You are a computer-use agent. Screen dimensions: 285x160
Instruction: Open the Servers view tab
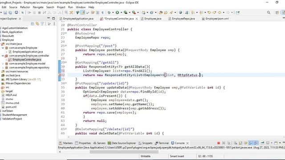pyautogui.click(x=99, y=143)
